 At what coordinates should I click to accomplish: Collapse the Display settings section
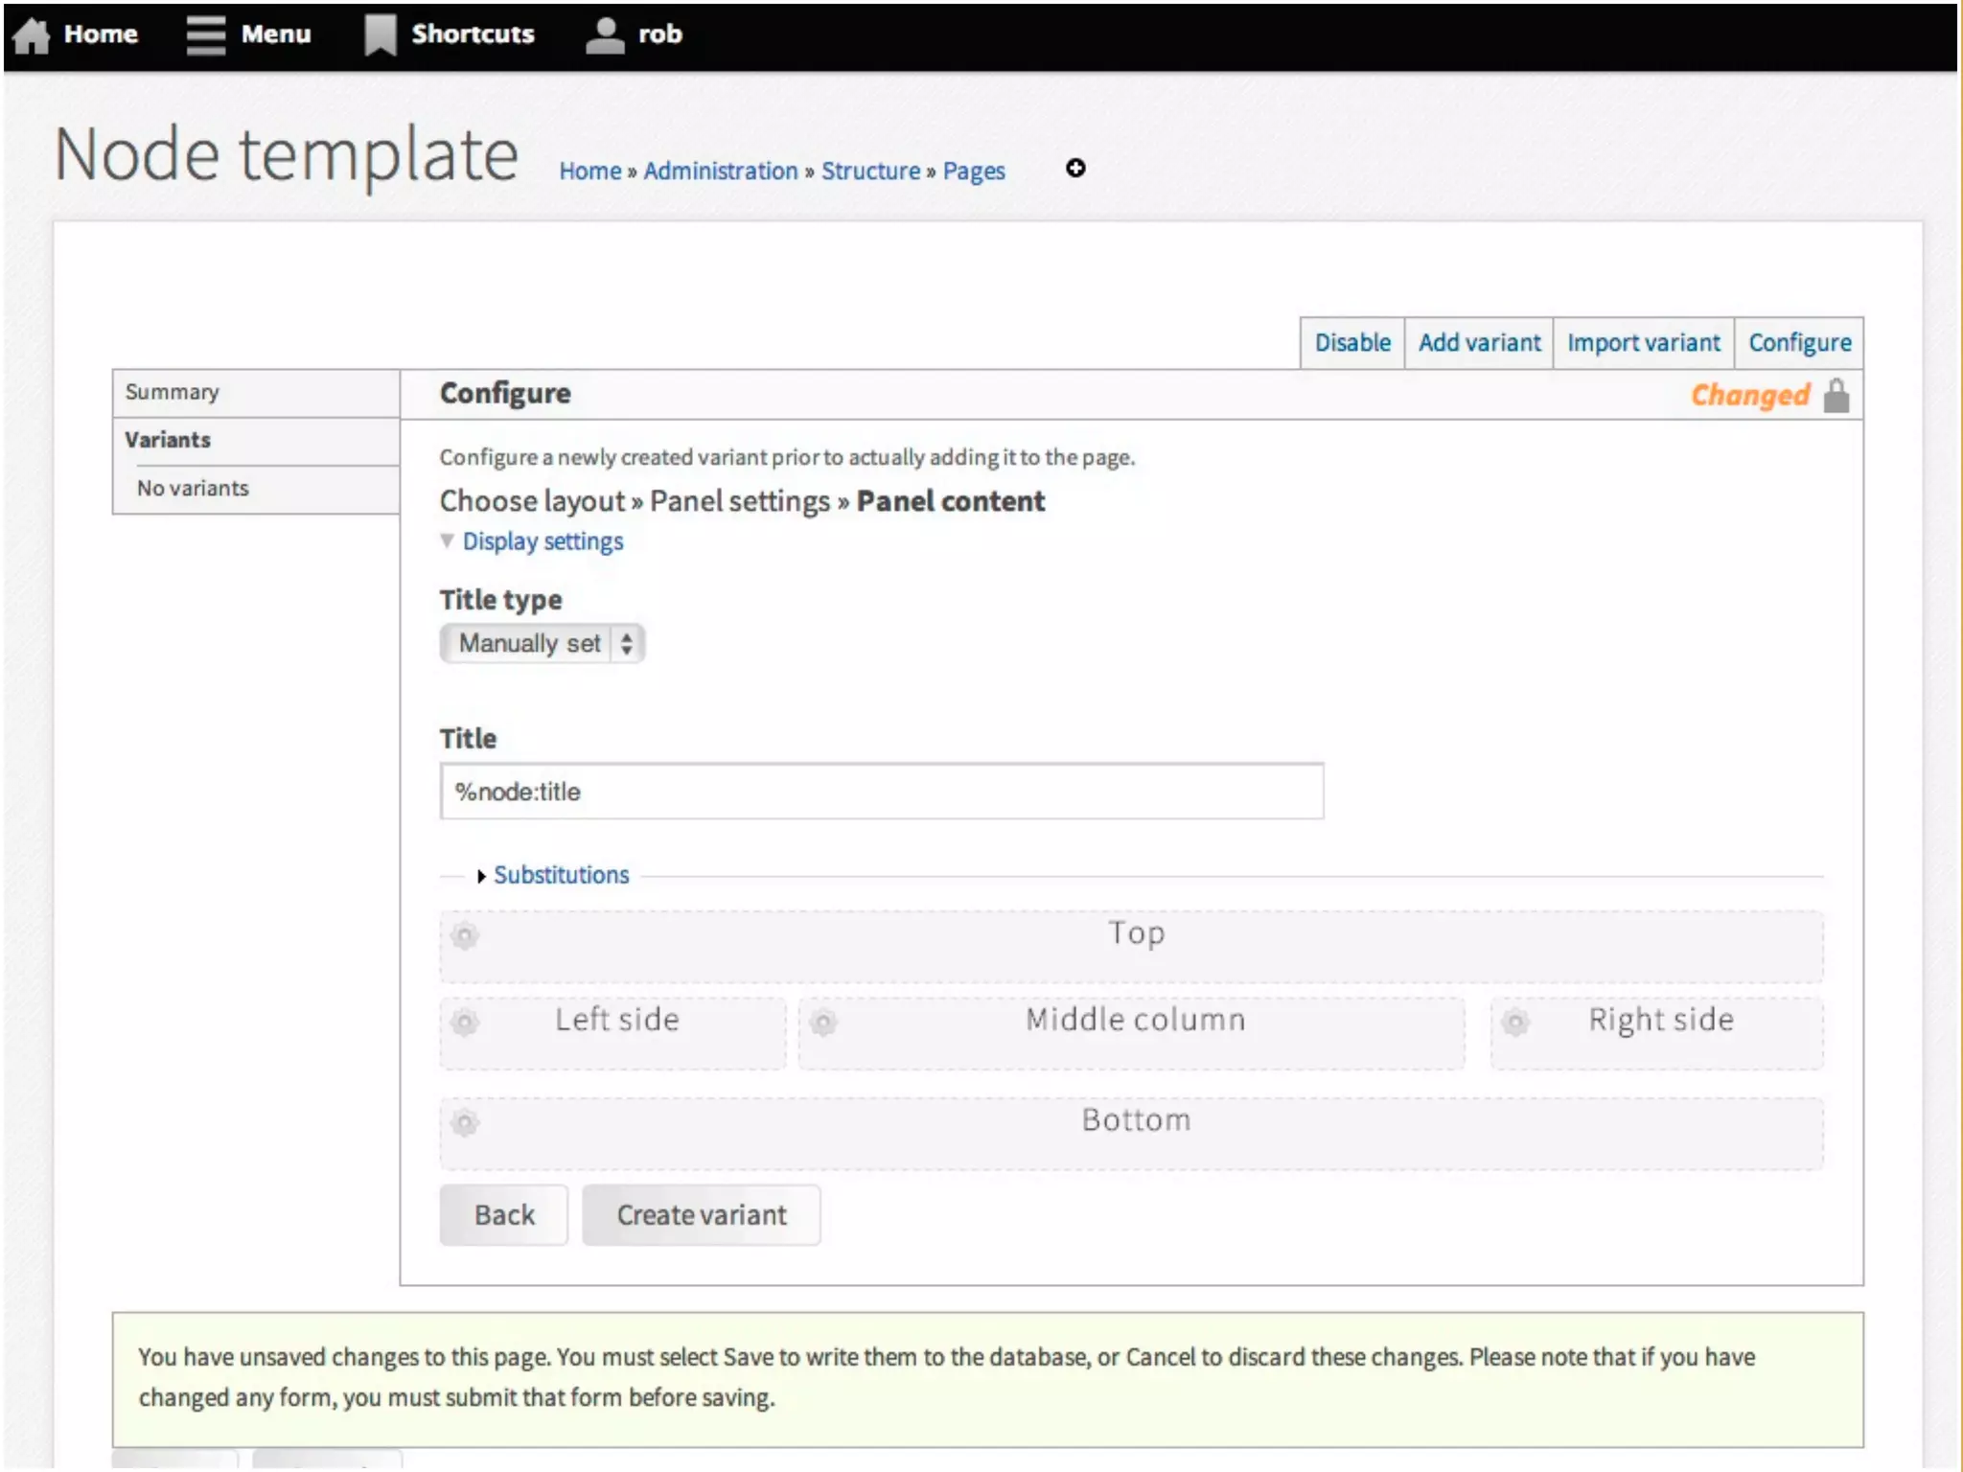pyautogui.click(x=542, y=541)
